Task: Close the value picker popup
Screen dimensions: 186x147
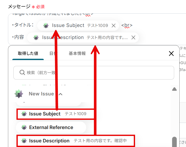Action: pyautogui.click(x=171, y=53)
